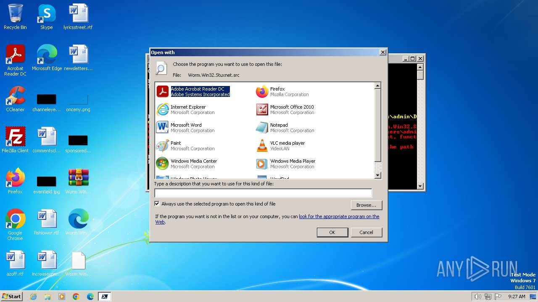This screenshot has width=538, height=302.
Task: Select Adobe Acrobat Reader DC in program list
Action: [x=194, y=91]
